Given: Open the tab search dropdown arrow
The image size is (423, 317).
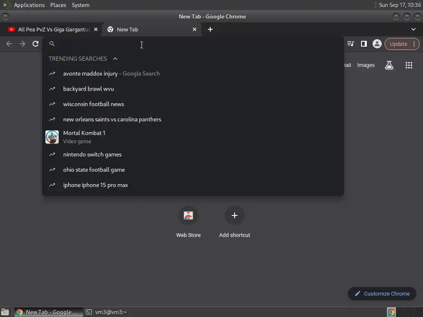Looking at the screenshot, I should coord(413,29).
